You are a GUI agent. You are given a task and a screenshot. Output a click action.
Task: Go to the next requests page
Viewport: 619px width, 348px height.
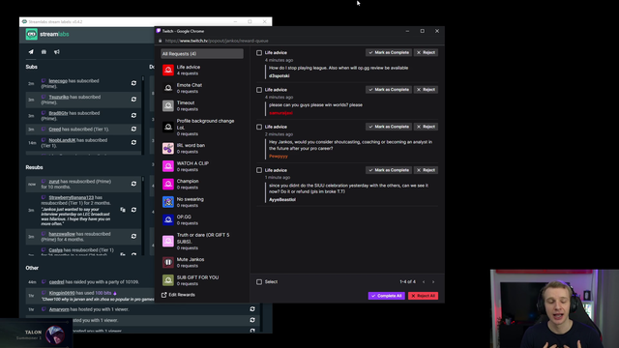(433, 282)
